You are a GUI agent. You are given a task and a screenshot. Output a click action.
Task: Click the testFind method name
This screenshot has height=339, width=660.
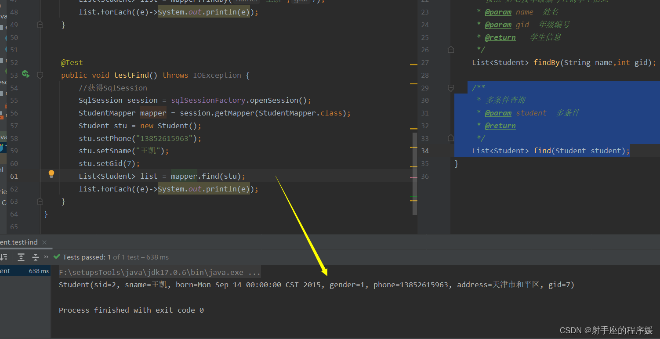[x=131, y=75]
